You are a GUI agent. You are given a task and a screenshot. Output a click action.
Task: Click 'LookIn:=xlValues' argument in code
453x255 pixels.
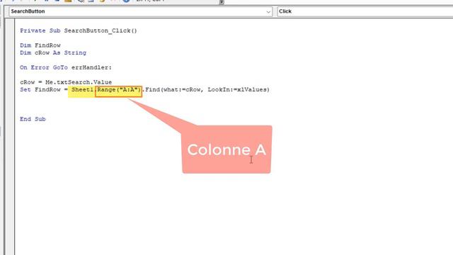[x=236, y=90]
